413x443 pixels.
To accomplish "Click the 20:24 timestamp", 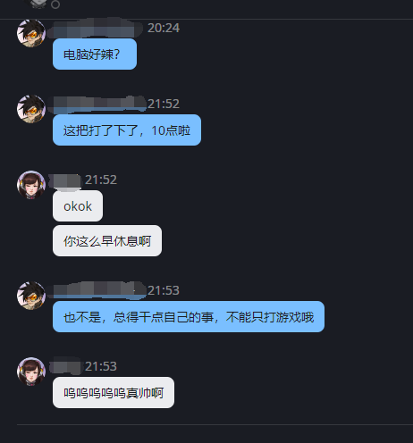I will (164, 28).
